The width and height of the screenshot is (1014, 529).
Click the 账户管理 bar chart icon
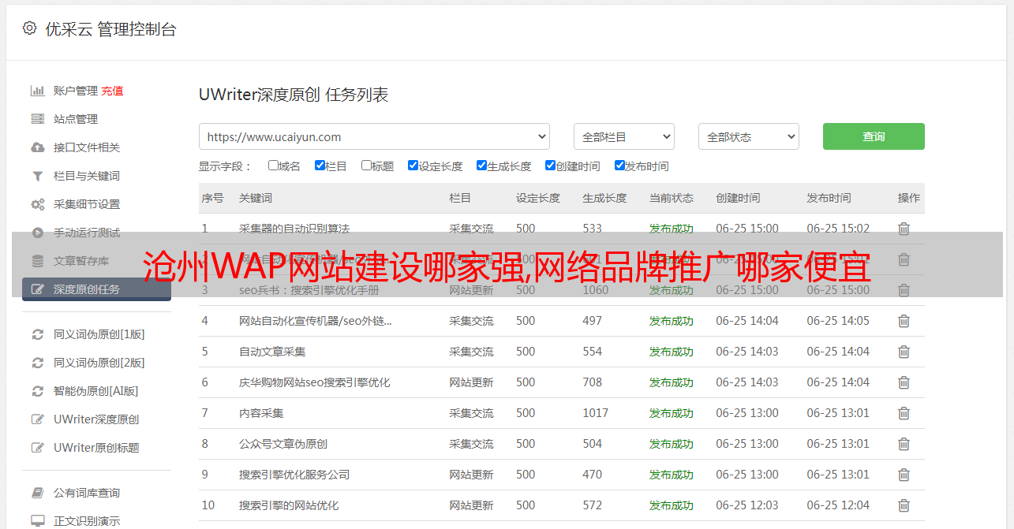point(37,91)
